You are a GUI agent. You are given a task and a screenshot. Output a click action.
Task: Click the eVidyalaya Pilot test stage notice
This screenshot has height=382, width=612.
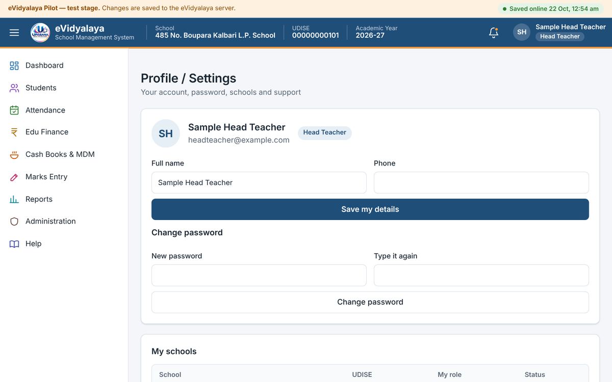pyautogui.click(x=122, y=8)
